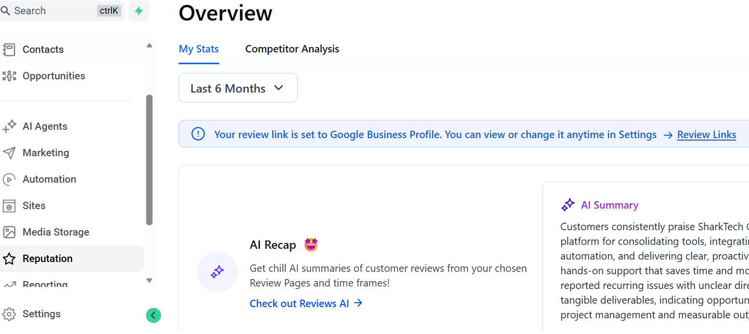
Task: Select the Reputation star icon
Action: coord(9,259)
